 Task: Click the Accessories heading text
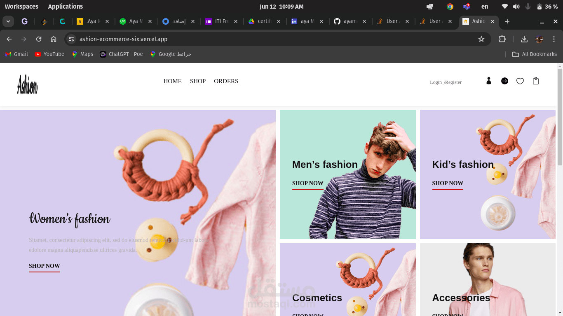pyautogui.click(x=461, y=298)
